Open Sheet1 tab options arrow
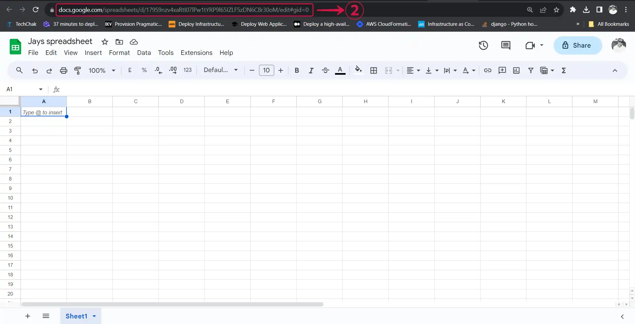The width and height of the screenshot is (635, 324). pos(94,316)
